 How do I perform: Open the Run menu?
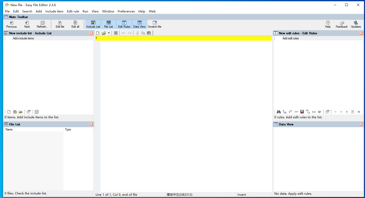pyautogui.click(x=85, y=11)
